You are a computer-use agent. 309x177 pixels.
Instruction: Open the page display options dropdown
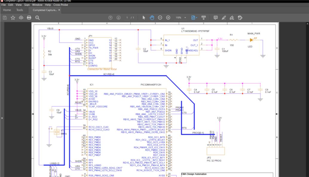pos(194,18)
